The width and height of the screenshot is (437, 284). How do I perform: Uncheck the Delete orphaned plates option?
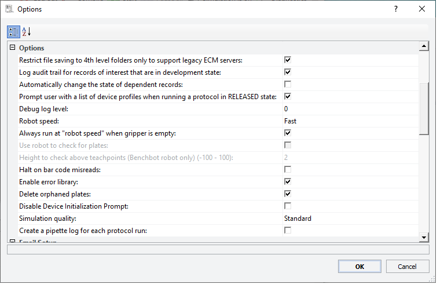(288, 194)
